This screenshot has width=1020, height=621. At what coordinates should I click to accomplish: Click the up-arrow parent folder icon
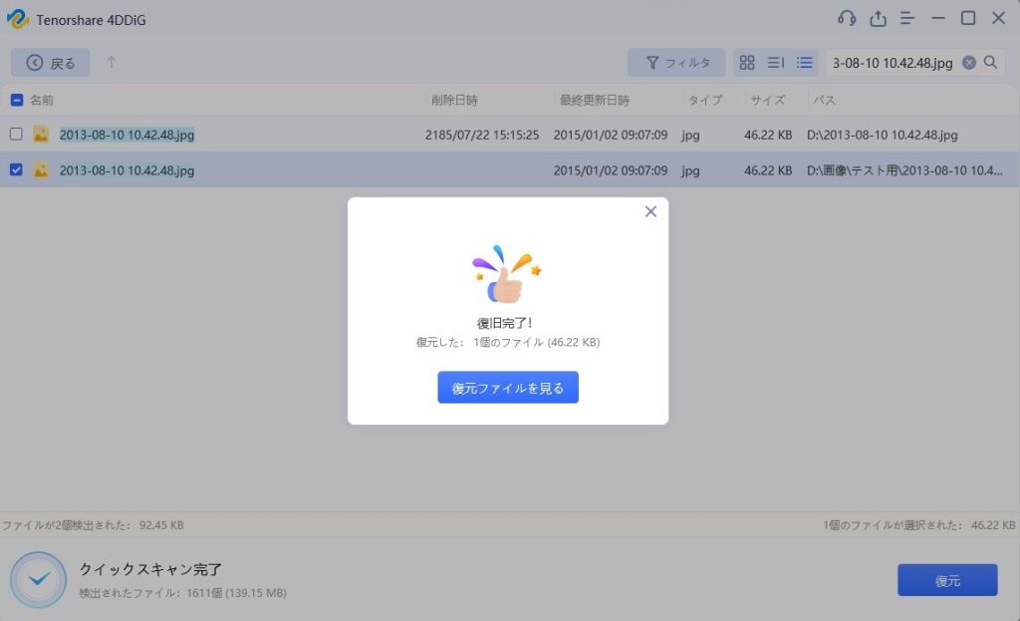[x=112, y=63]
